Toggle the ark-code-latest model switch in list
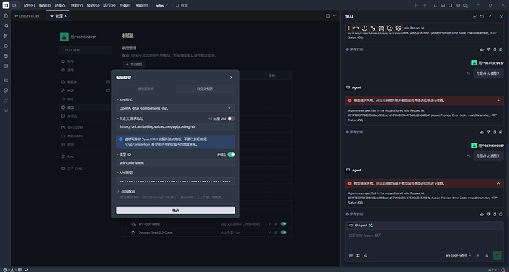Viewport: 509px width, 272px height. 283,223
